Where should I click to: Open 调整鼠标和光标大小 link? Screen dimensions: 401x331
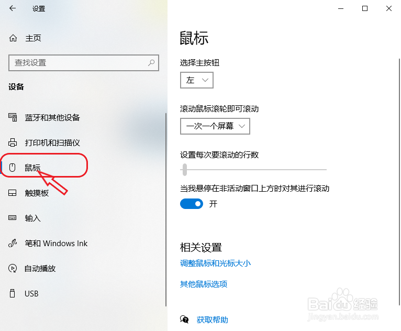[215, 263]
